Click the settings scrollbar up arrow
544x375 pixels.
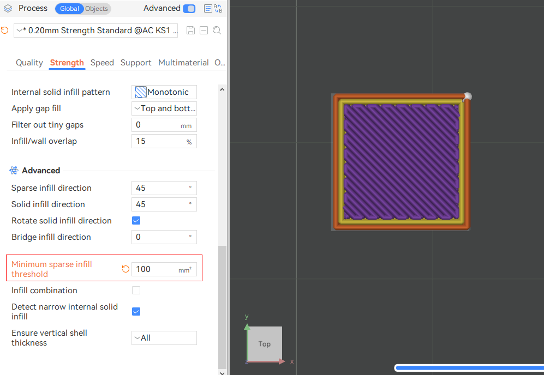point(223,89)
